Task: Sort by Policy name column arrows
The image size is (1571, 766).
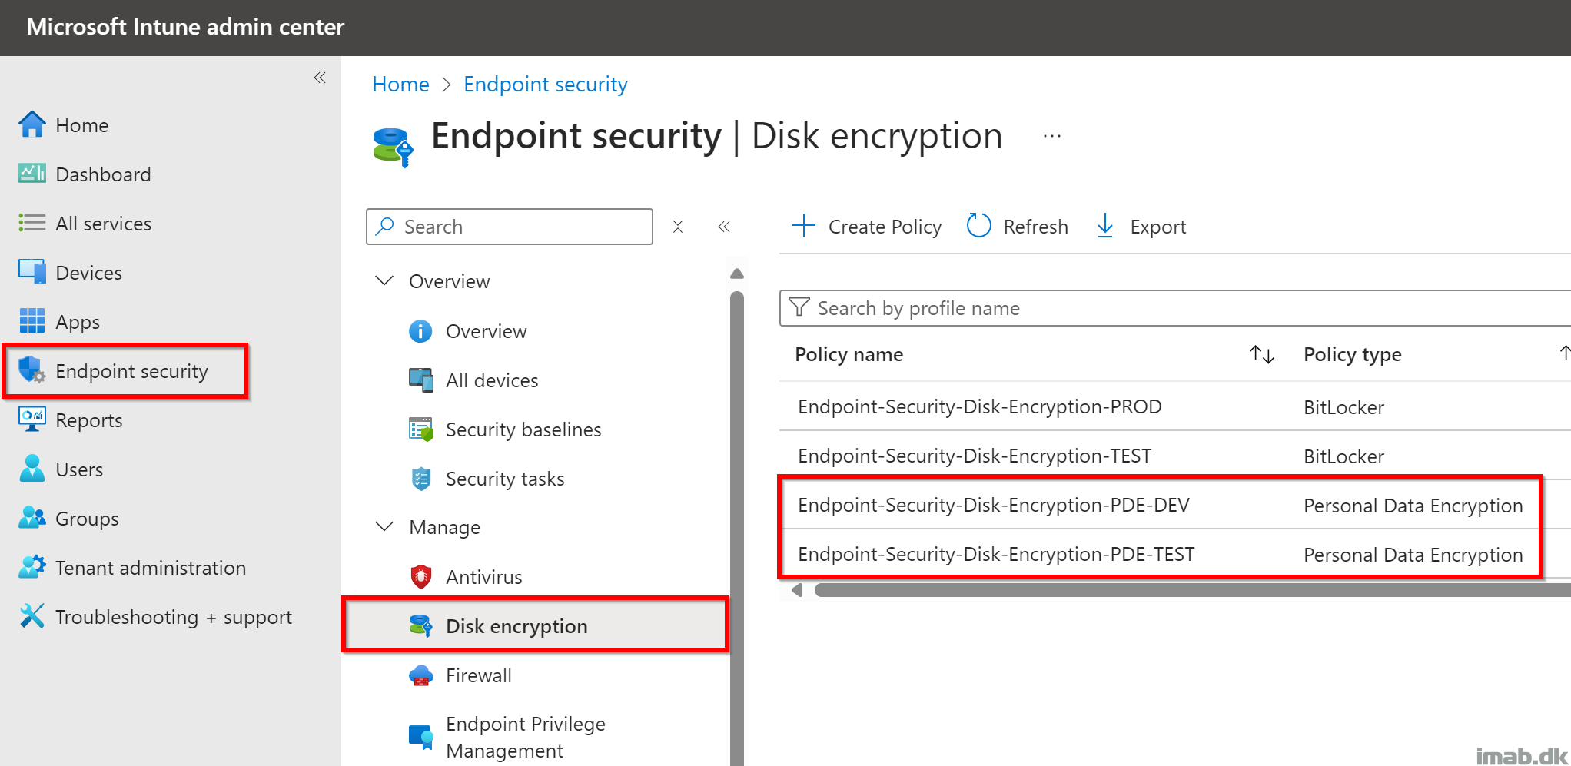Action: [x=1261, y=354]
